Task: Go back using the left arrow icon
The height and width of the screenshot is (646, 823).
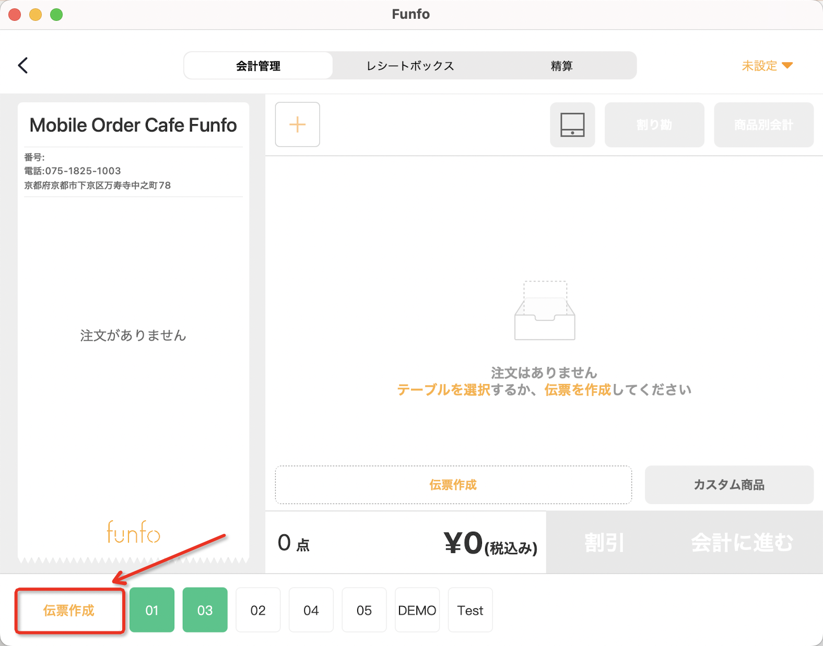Action: tap(23, 65)
